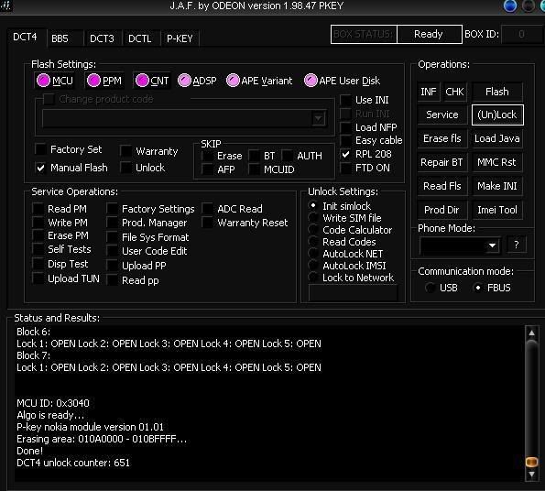Viewport: 545px width, 491px height.
Task: Check SKIP MCUID option
Action: click(x=254, y=169)
